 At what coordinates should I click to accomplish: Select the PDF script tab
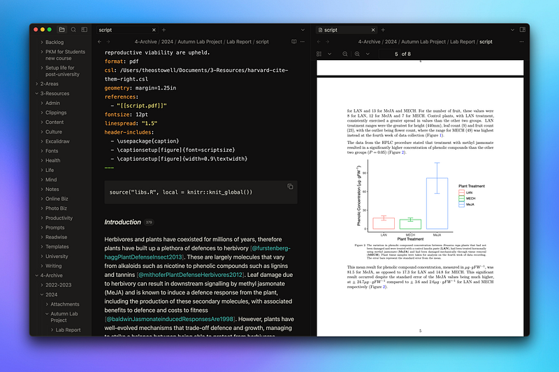346,30
